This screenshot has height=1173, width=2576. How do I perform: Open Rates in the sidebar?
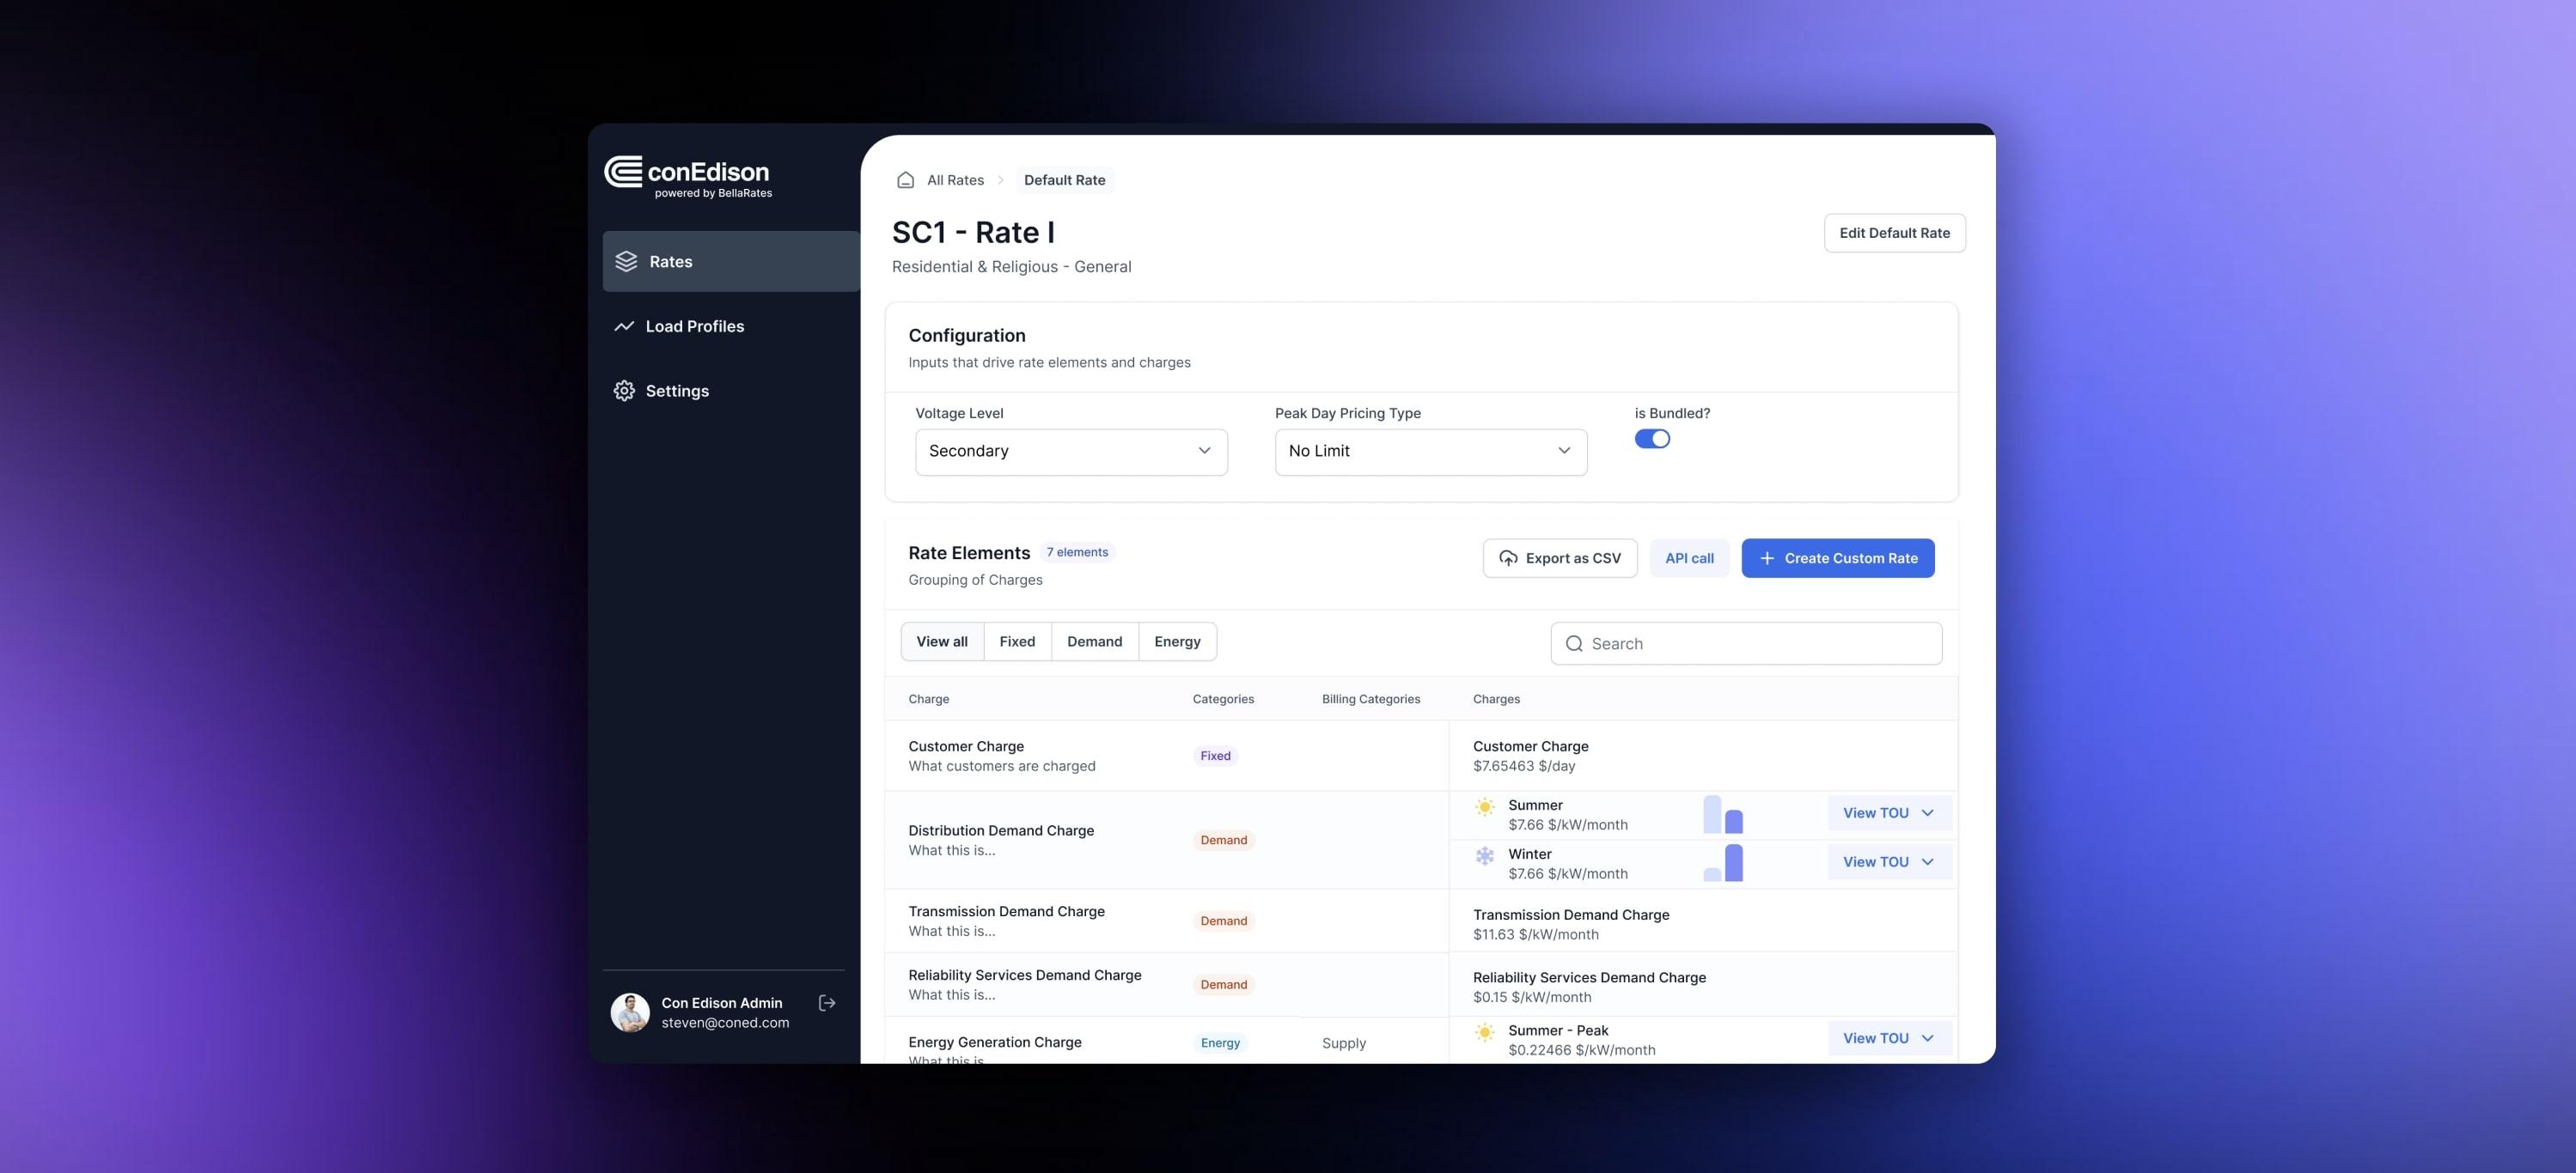point(731,261)
